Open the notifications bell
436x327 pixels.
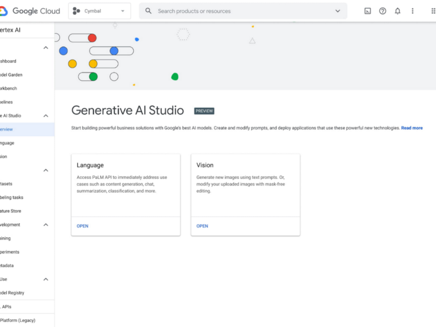397,11
